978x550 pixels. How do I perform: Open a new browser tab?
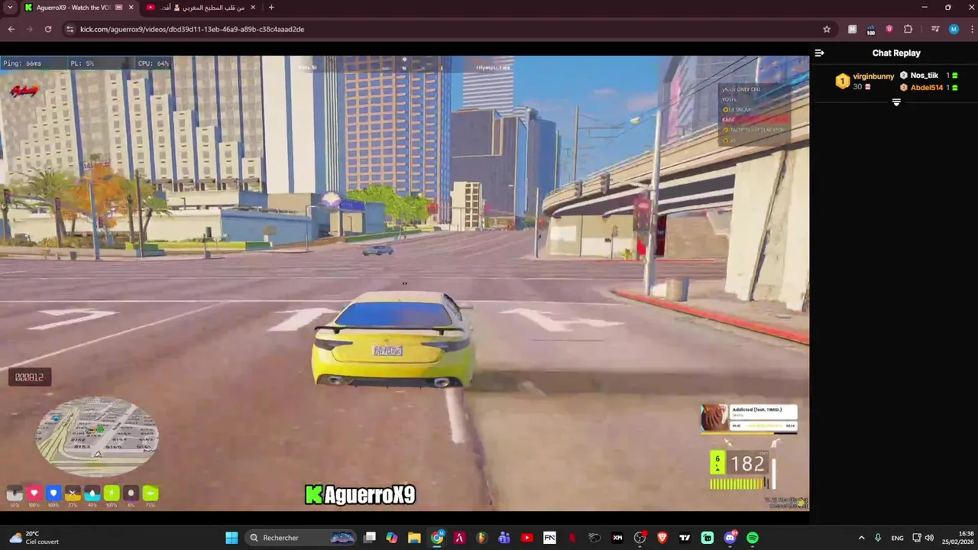pyautogui.click(x=271, y=8)
